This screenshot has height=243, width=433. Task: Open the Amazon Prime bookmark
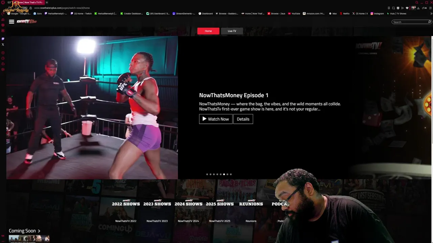click(x=314, y=13)
